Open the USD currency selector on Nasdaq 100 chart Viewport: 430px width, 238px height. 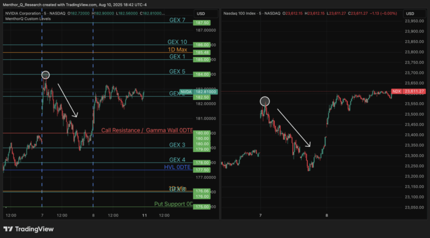tap(415, 14)
